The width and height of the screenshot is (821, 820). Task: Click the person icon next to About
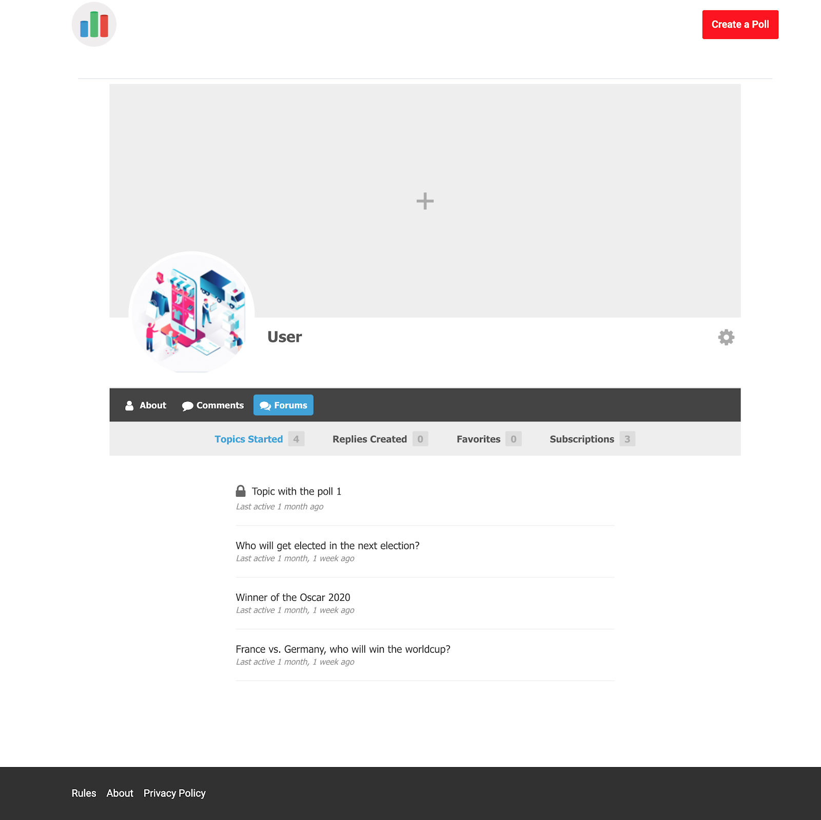(x=129, y=405)
